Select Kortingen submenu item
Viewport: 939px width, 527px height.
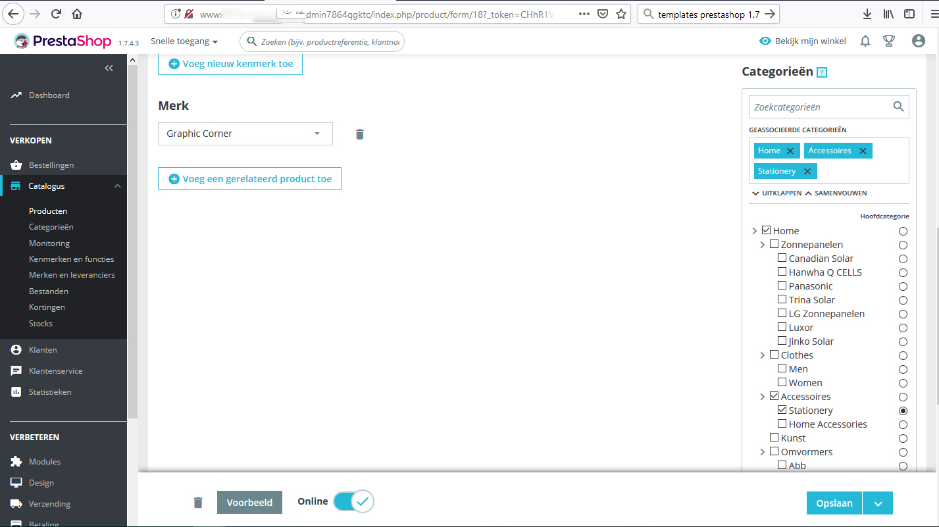[x=46, y=307]
